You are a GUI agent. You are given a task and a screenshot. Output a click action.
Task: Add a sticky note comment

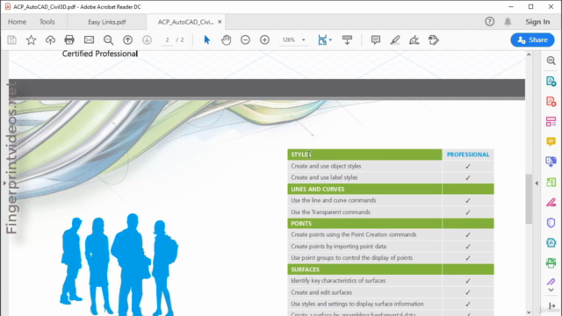pos(375,39)
